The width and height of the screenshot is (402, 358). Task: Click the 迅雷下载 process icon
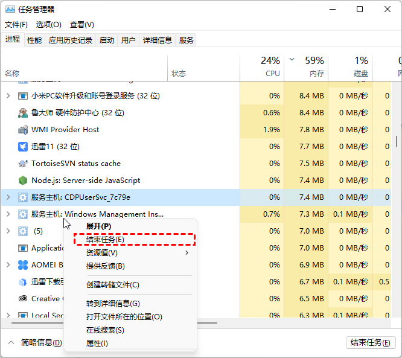(23, 282)
